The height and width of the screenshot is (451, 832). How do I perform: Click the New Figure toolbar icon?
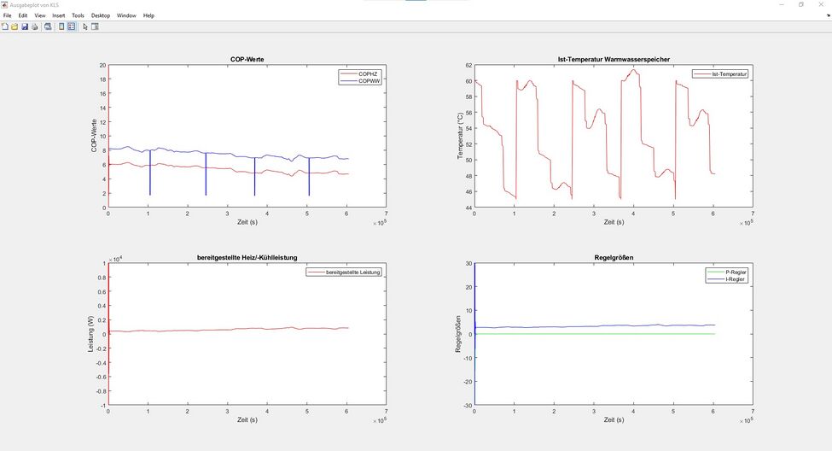click(x=4, y=26)
